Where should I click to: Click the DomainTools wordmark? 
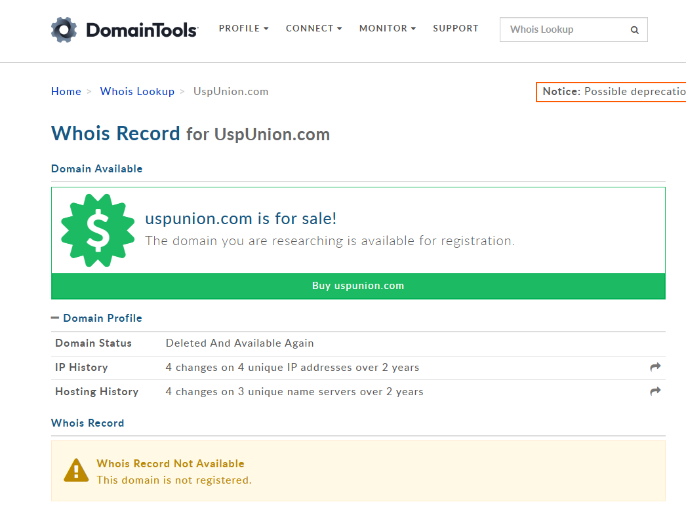coord(142,30)
